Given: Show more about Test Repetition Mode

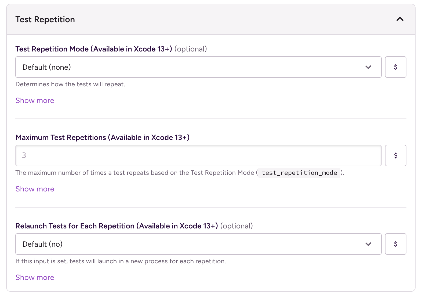Looking at the screenshot, I should click(x=35, y=101).
